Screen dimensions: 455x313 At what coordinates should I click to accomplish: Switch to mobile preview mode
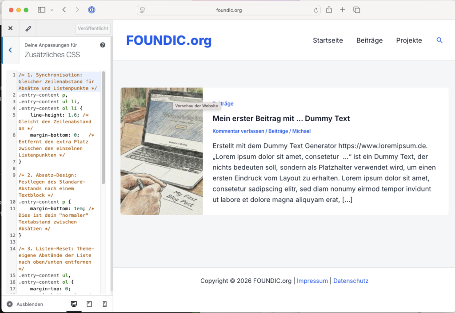click(x=104, y=304)
